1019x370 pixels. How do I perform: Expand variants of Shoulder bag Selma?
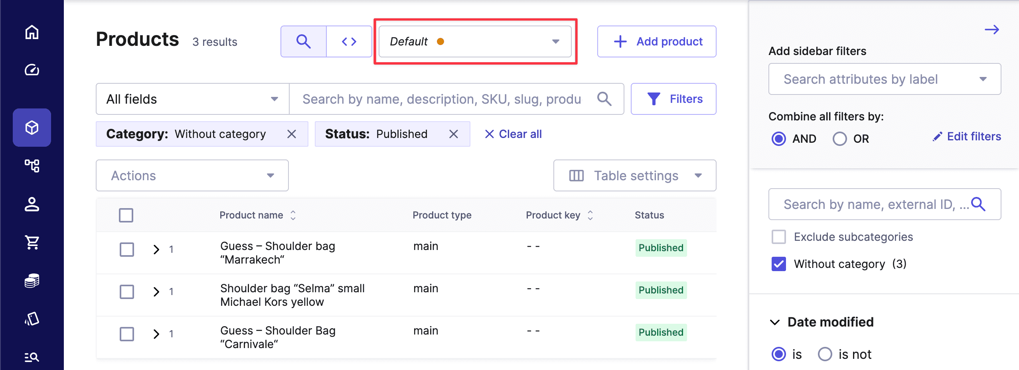pyautogui.click(x=156, y=292)
